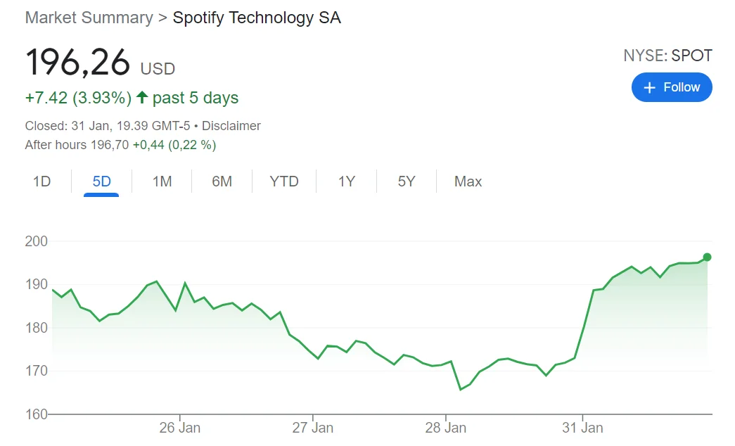Follow the SPOT stock
This screenshot has height=446, width=735.
pyautogui.click(x=672, y=87)
